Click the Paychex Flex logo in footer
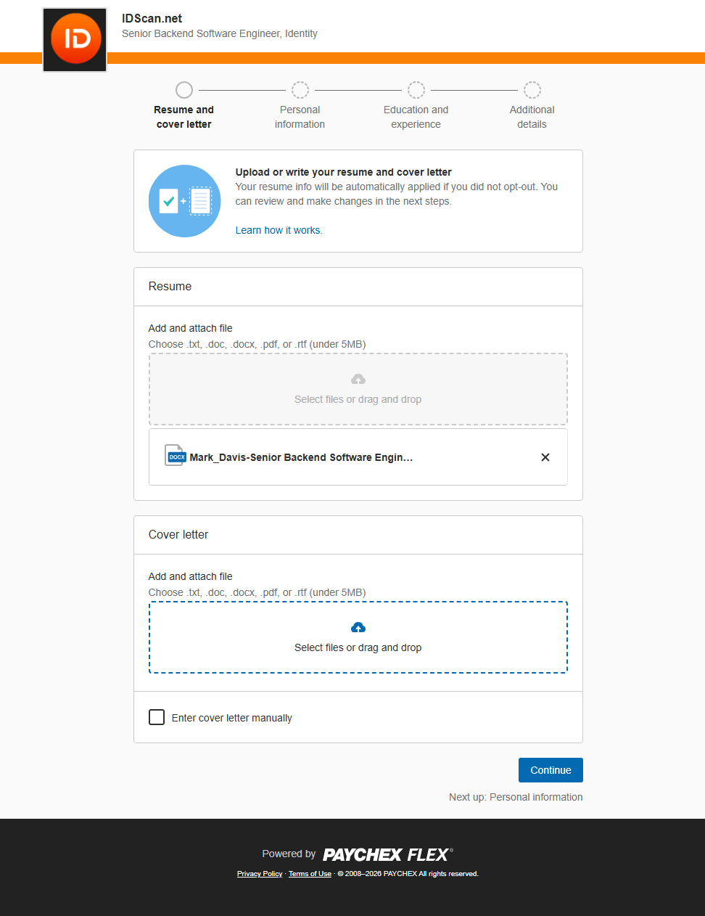This screenshot has width=705, height=916. tap(387, 854)
